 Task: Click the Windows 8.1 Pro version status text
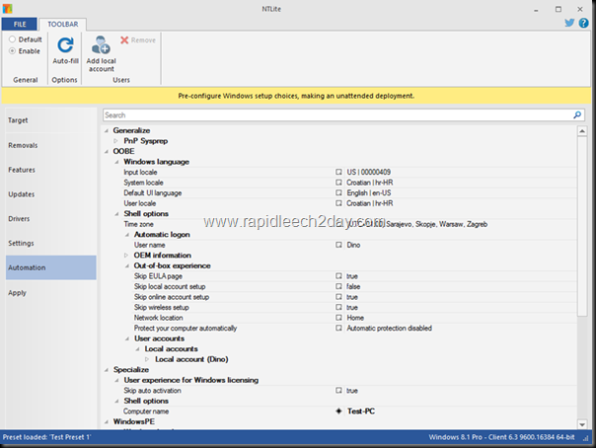click(501, 437)
